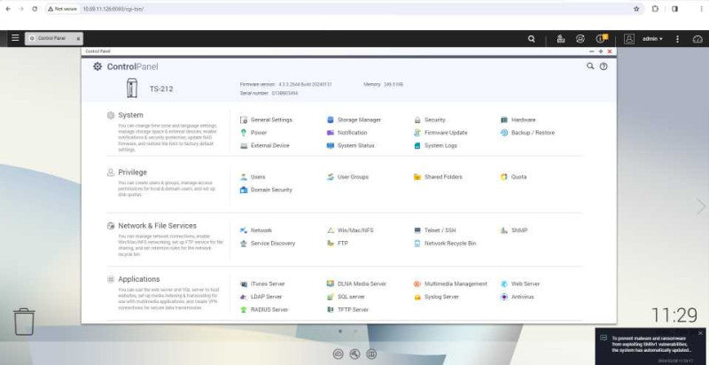709x365 pixels.
Task: Open SQL server settings
Action: pyautogui.click(x=346, y=297)
